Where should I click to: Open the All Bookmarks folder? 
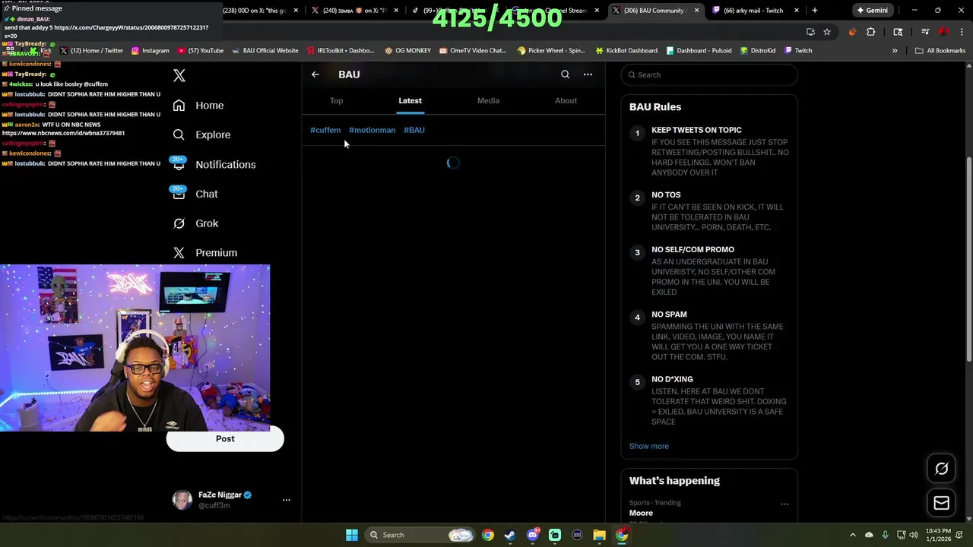(x=940, y=51)
